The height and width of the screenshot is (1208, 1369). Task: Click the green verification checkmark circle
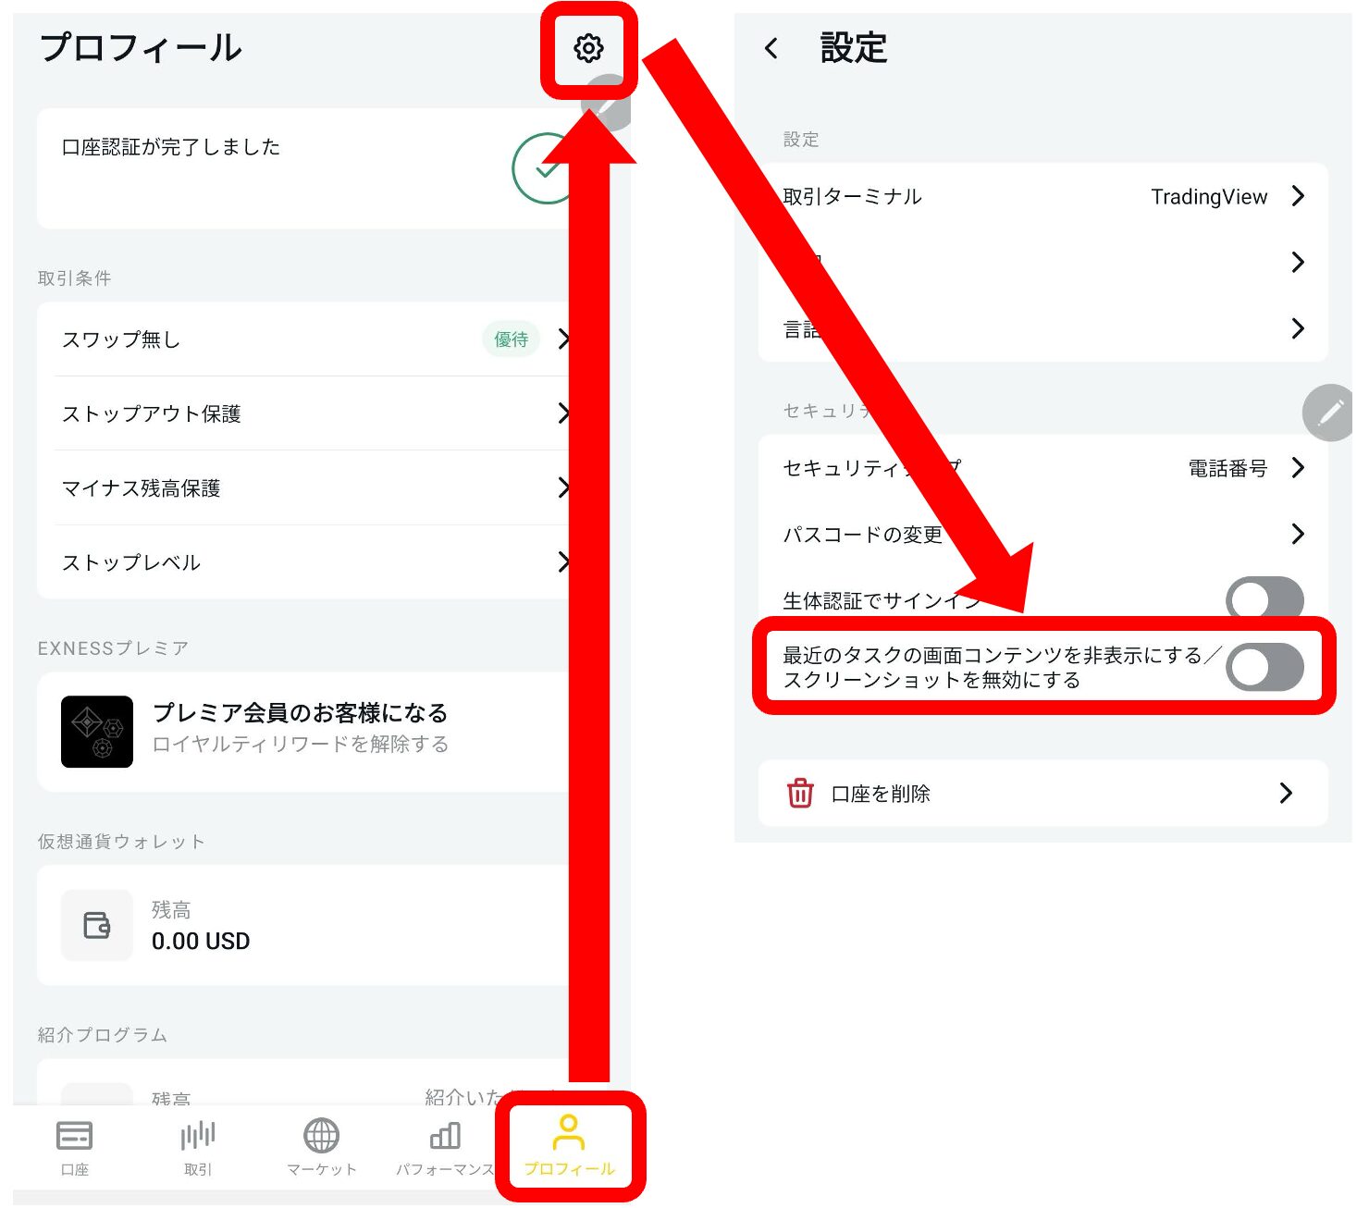[x=544, y=169]
